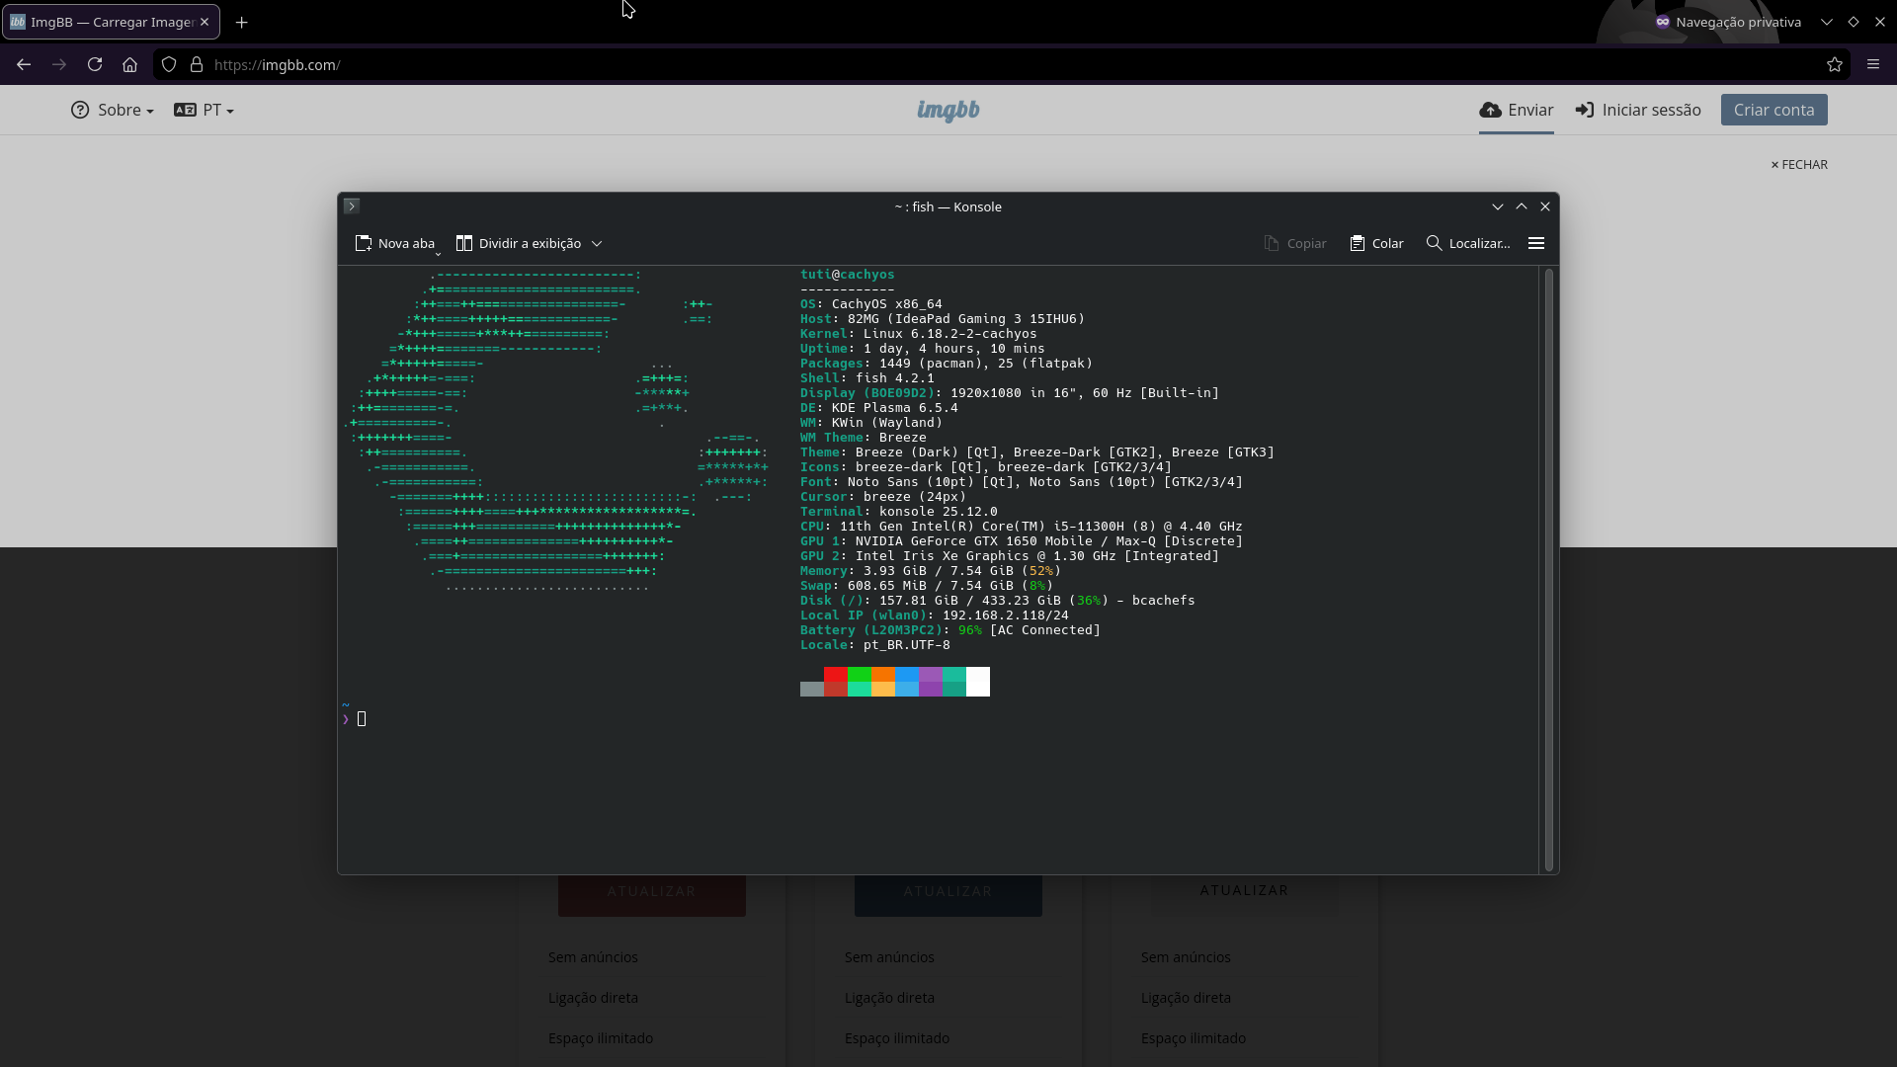Click the Criar conta button
This screenshot has width=1897, height=1067.
click(1773, 110)
